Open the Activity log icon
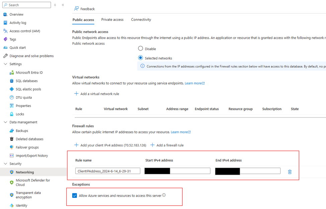 click(5, 23)
